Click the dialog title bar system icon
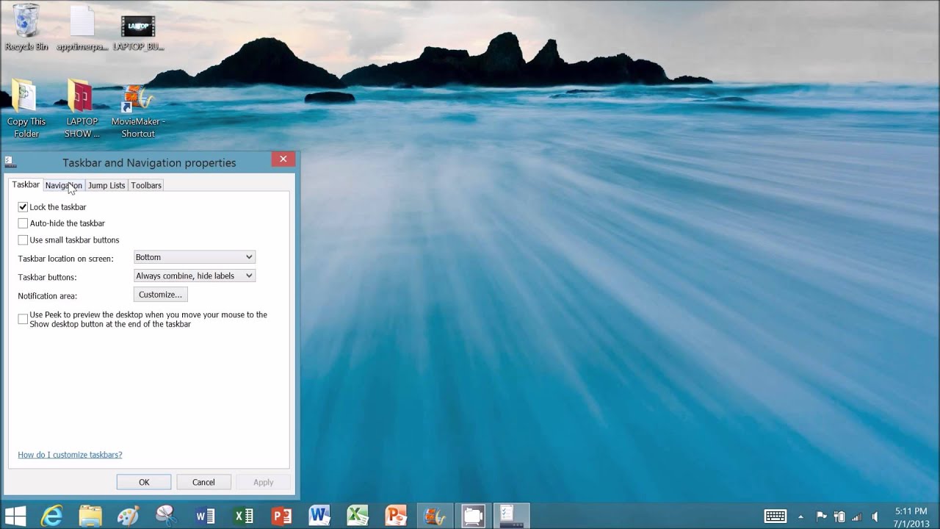The height and width of the screenshot is (529, 940). pyautogui.click(x=10, y=162)
